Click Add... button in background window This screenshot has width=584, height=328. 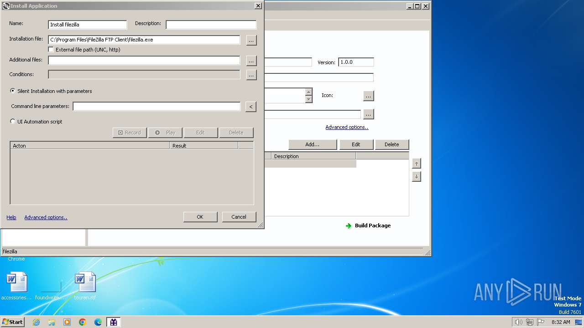pyautogui.click(x=313, y=144)
